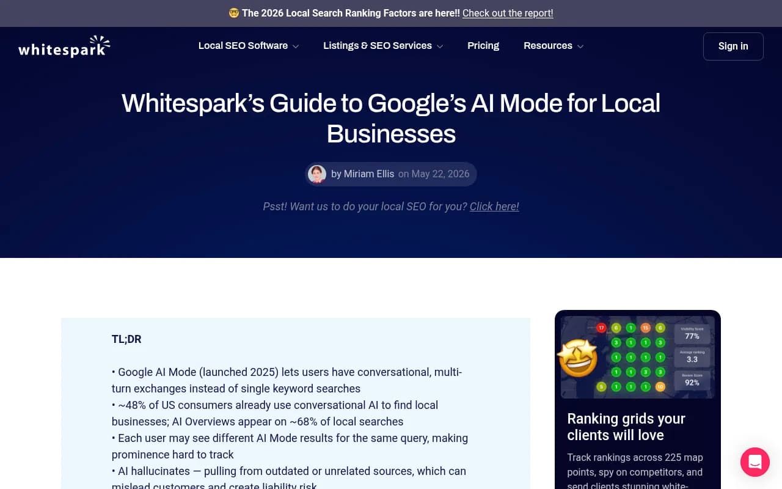The height and width of the screenshot is (489, 782).
Task: Click bullet 'Google AI Mode (launched 2025)'
Action: coord(287,380)
